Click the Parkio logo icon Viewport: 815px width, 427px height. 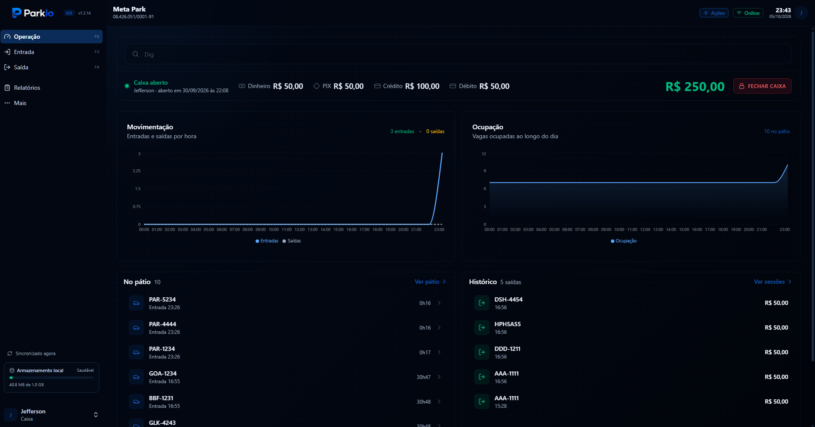pyautogui.click(x=17, y=13)
